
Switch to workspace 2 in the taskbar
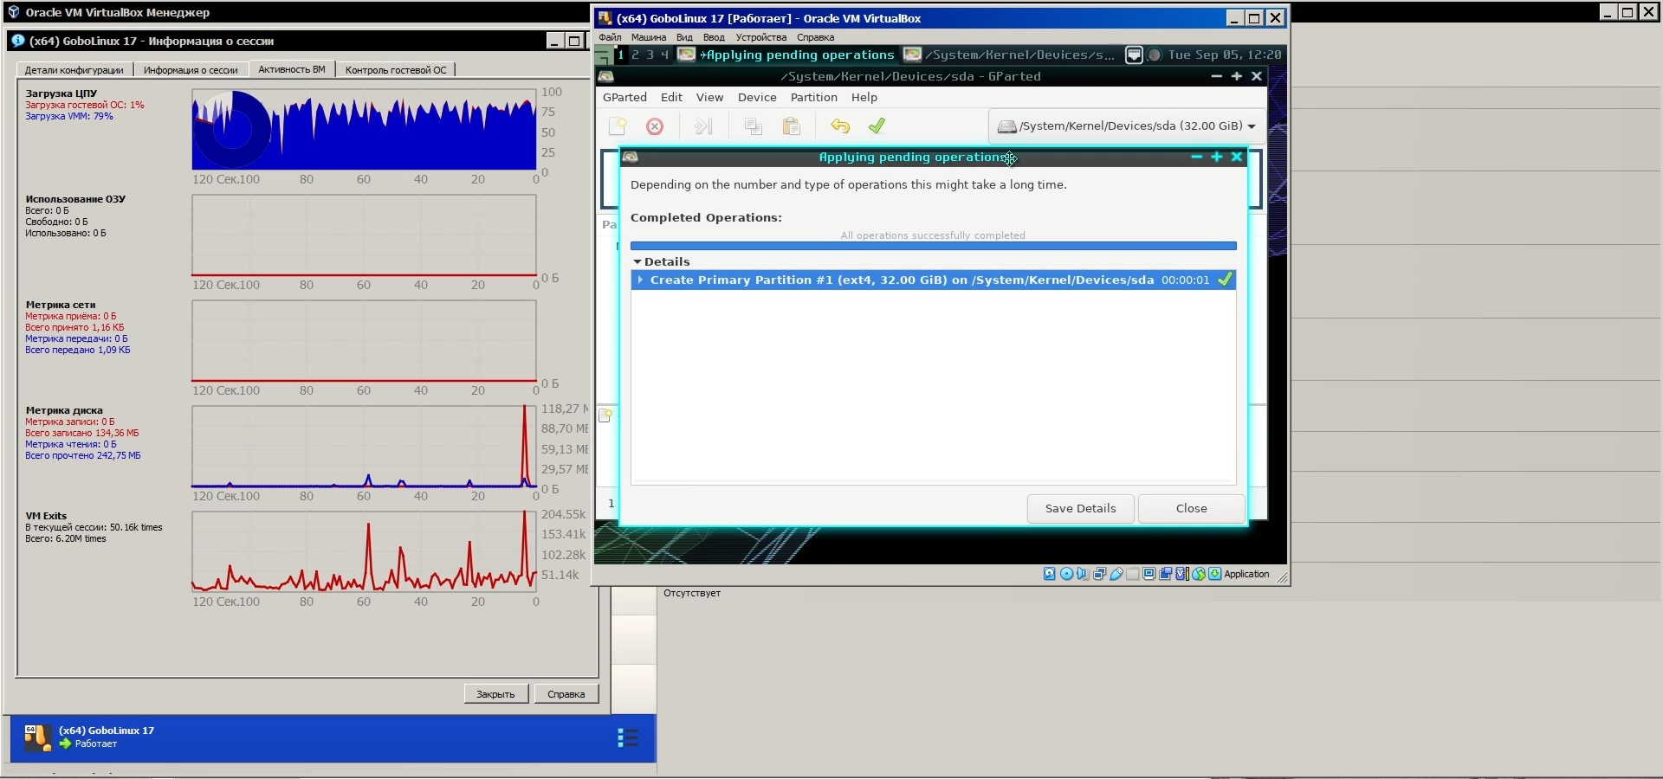pos(635,55)
